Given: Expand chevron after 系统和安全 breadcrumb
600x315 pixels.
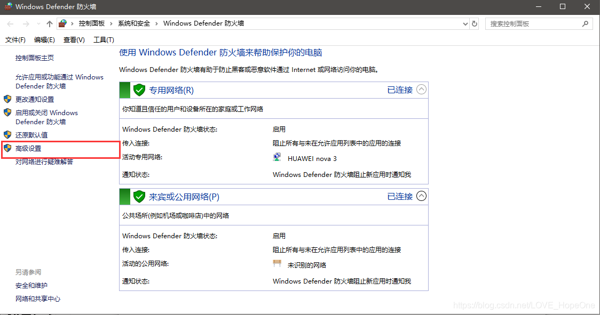Looking at the screenshot, I should click(x=156, y=23).
